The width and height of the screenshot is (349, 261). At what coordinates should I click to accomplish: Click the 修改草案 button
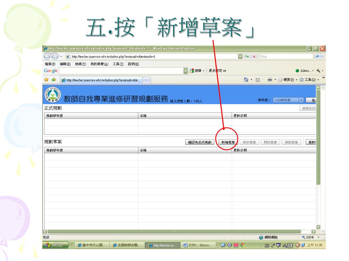pyautogui.click(x=249, y=142)
